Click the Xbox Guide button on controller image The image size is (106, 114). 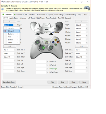tap(47, 42)
